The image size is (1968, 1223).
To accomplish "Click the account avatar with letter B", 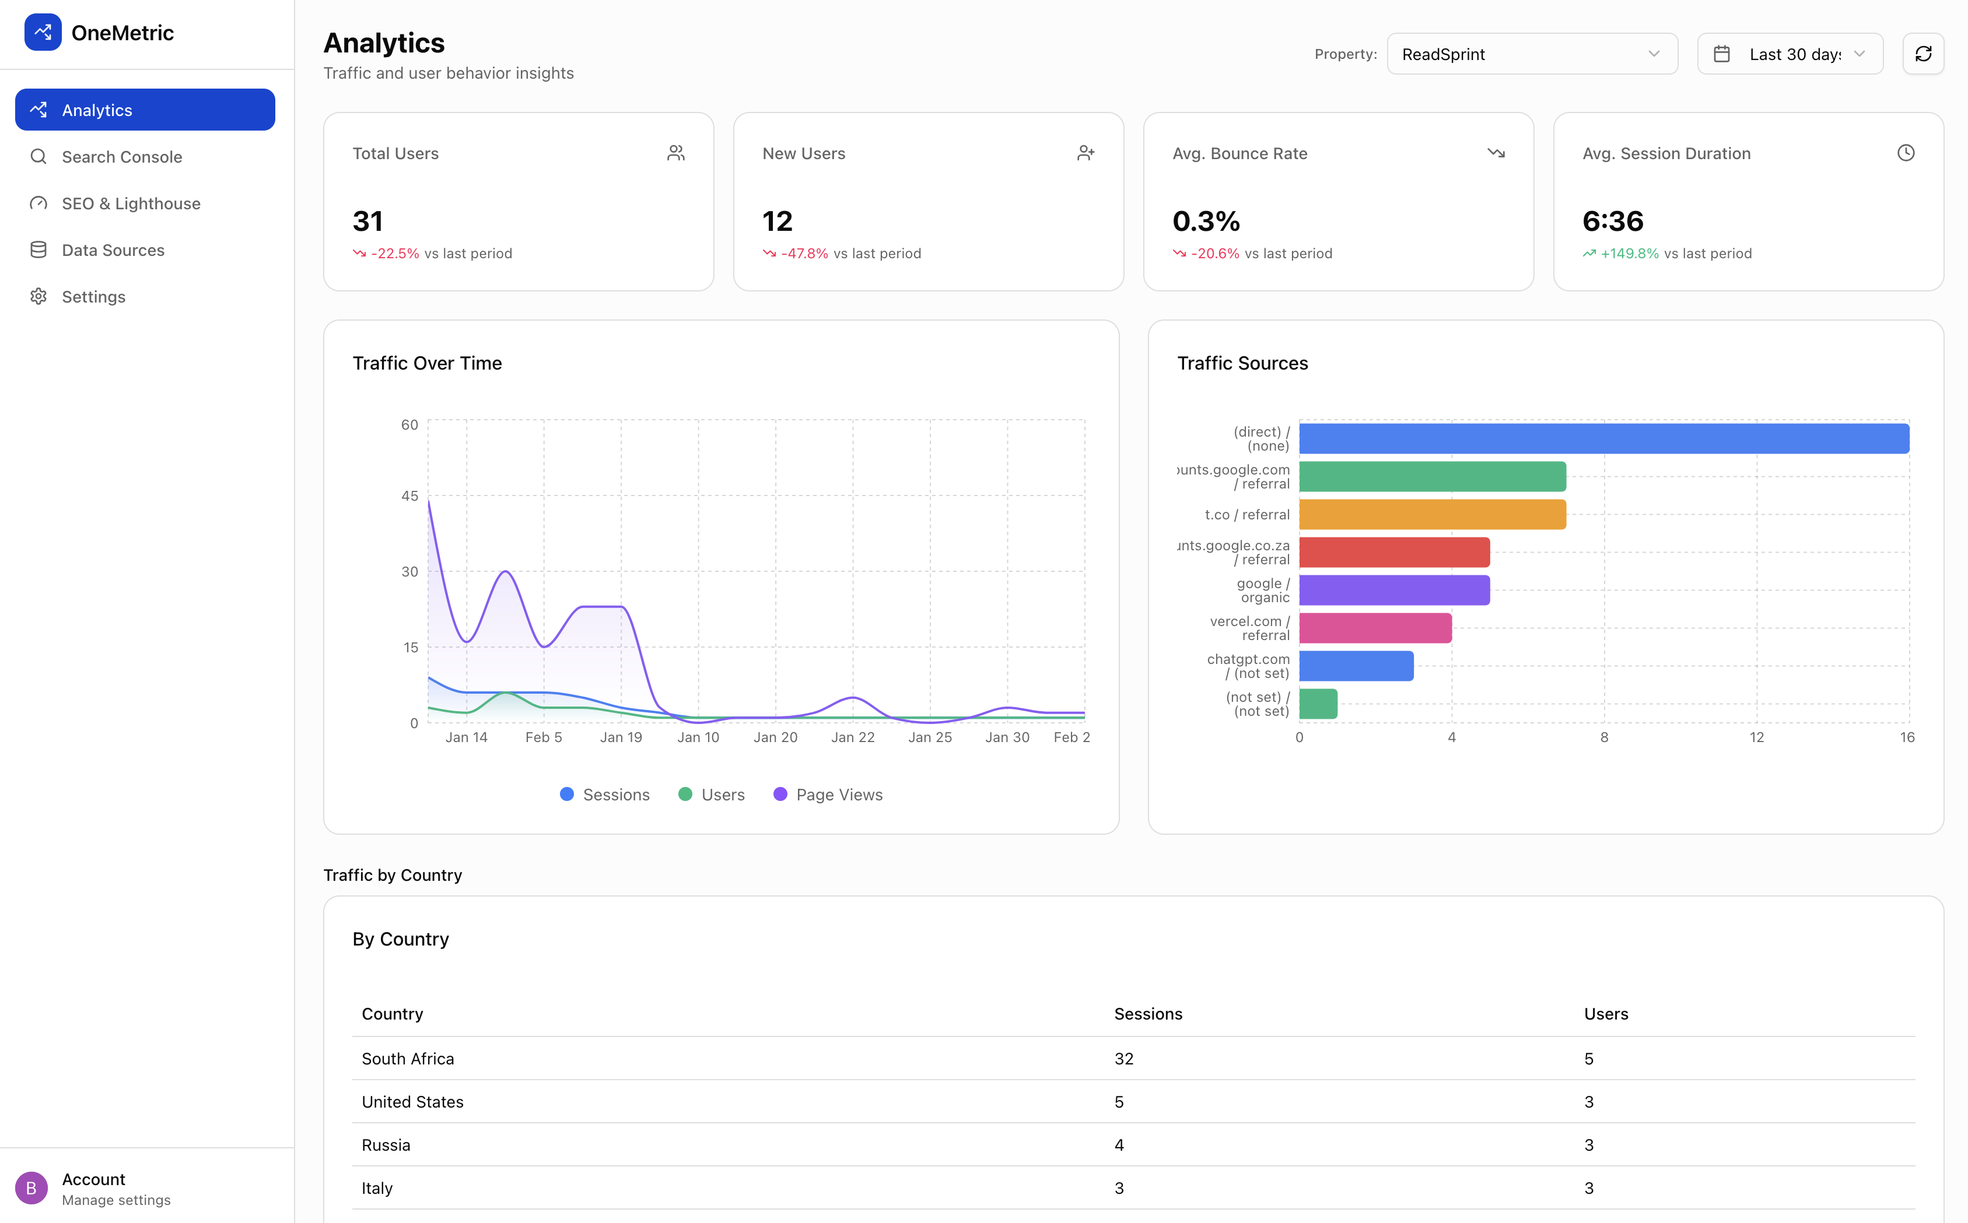I will tap(31, 1187).
